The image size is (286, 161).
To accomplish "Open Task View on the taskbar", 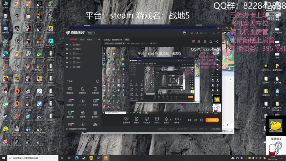I will tap(69, 158).
